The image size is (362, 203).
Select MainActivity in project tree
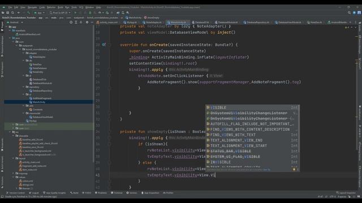pyautogui.click(x=37, y=102)
